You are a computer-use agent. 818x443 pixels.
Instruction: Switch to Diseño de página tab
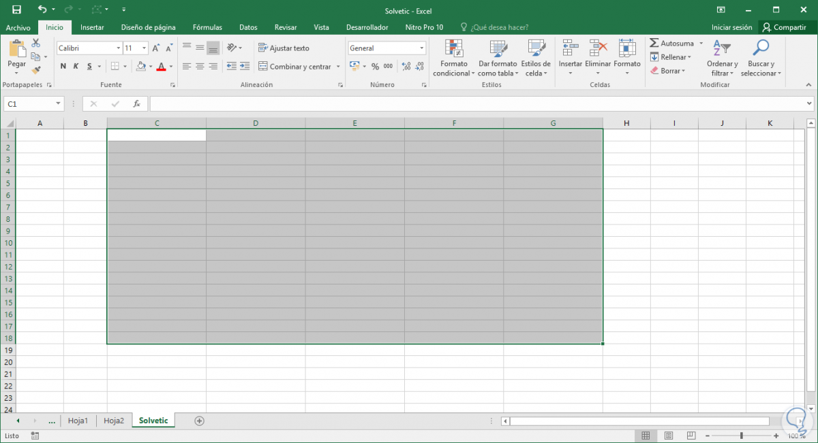(148, 27)
